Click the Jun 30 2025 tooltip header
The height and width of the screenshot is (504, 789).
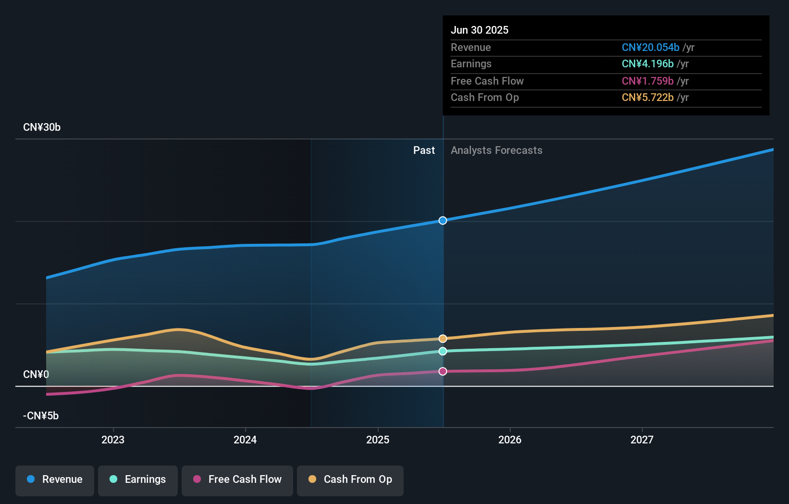480,29
